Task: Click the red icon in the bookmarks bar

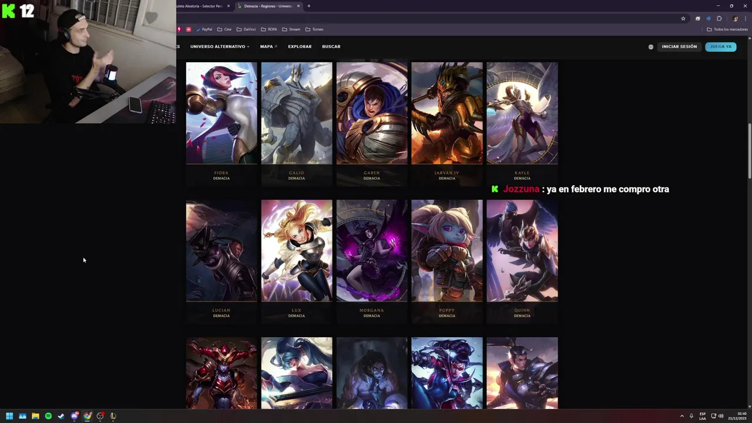Action: pyautogui.click(x=189, y=29)
